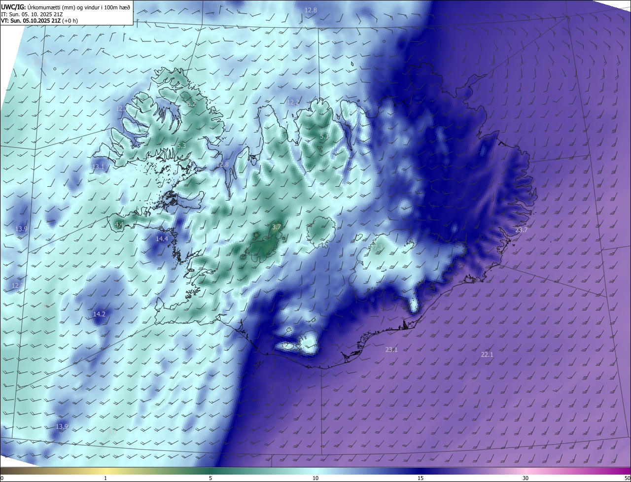Click the 14.4 value label on map
Viewport: 631px width, 482px height.
coord(162,239)
